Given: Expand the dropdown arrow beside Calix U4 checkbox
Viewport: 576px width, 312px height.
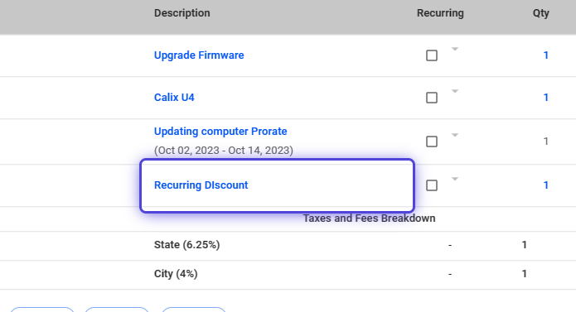Looking at the screenshot, I should [x=455, y=91].
